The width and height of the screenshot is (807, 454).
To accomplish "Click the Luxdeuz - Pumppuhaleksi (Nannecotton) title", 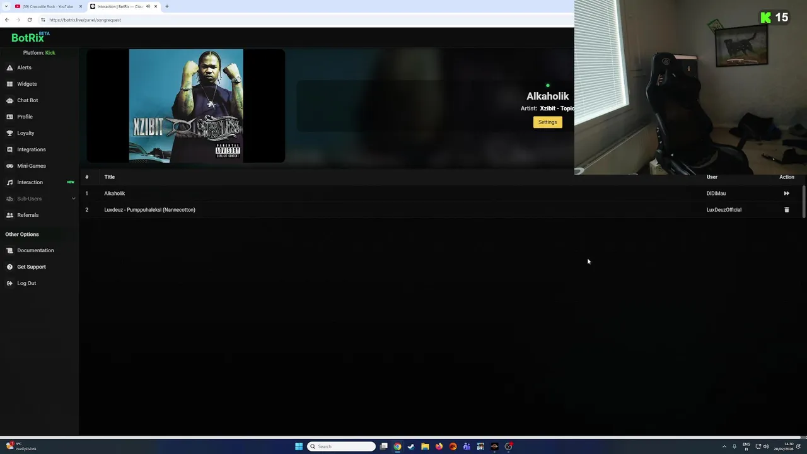I will 149,210.
